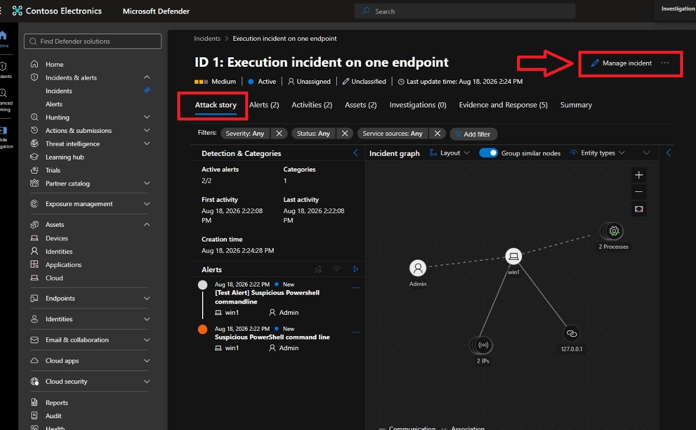The image size is (696, 430).
Task: Select the win1 device node
Action: (x=513, y=256)
